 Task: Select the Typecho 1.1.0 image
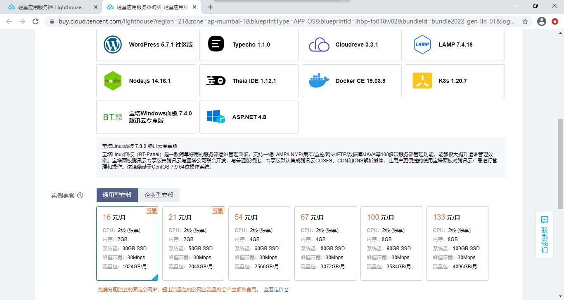(249, 45)
